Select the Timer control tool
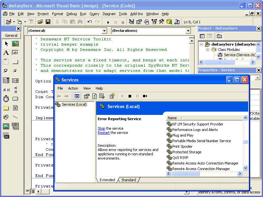 [x=6, y=99]
